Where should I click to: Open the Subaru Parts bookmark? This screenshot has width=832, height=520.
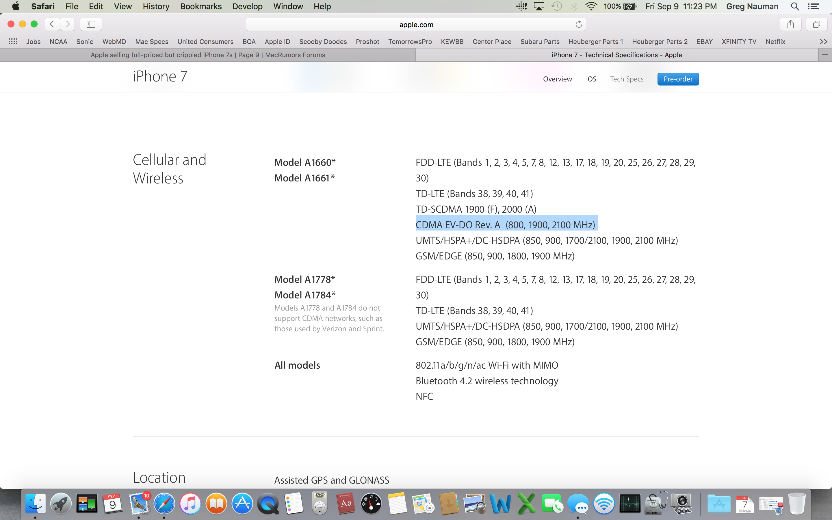pyautogui.click(x=540, y=42)
